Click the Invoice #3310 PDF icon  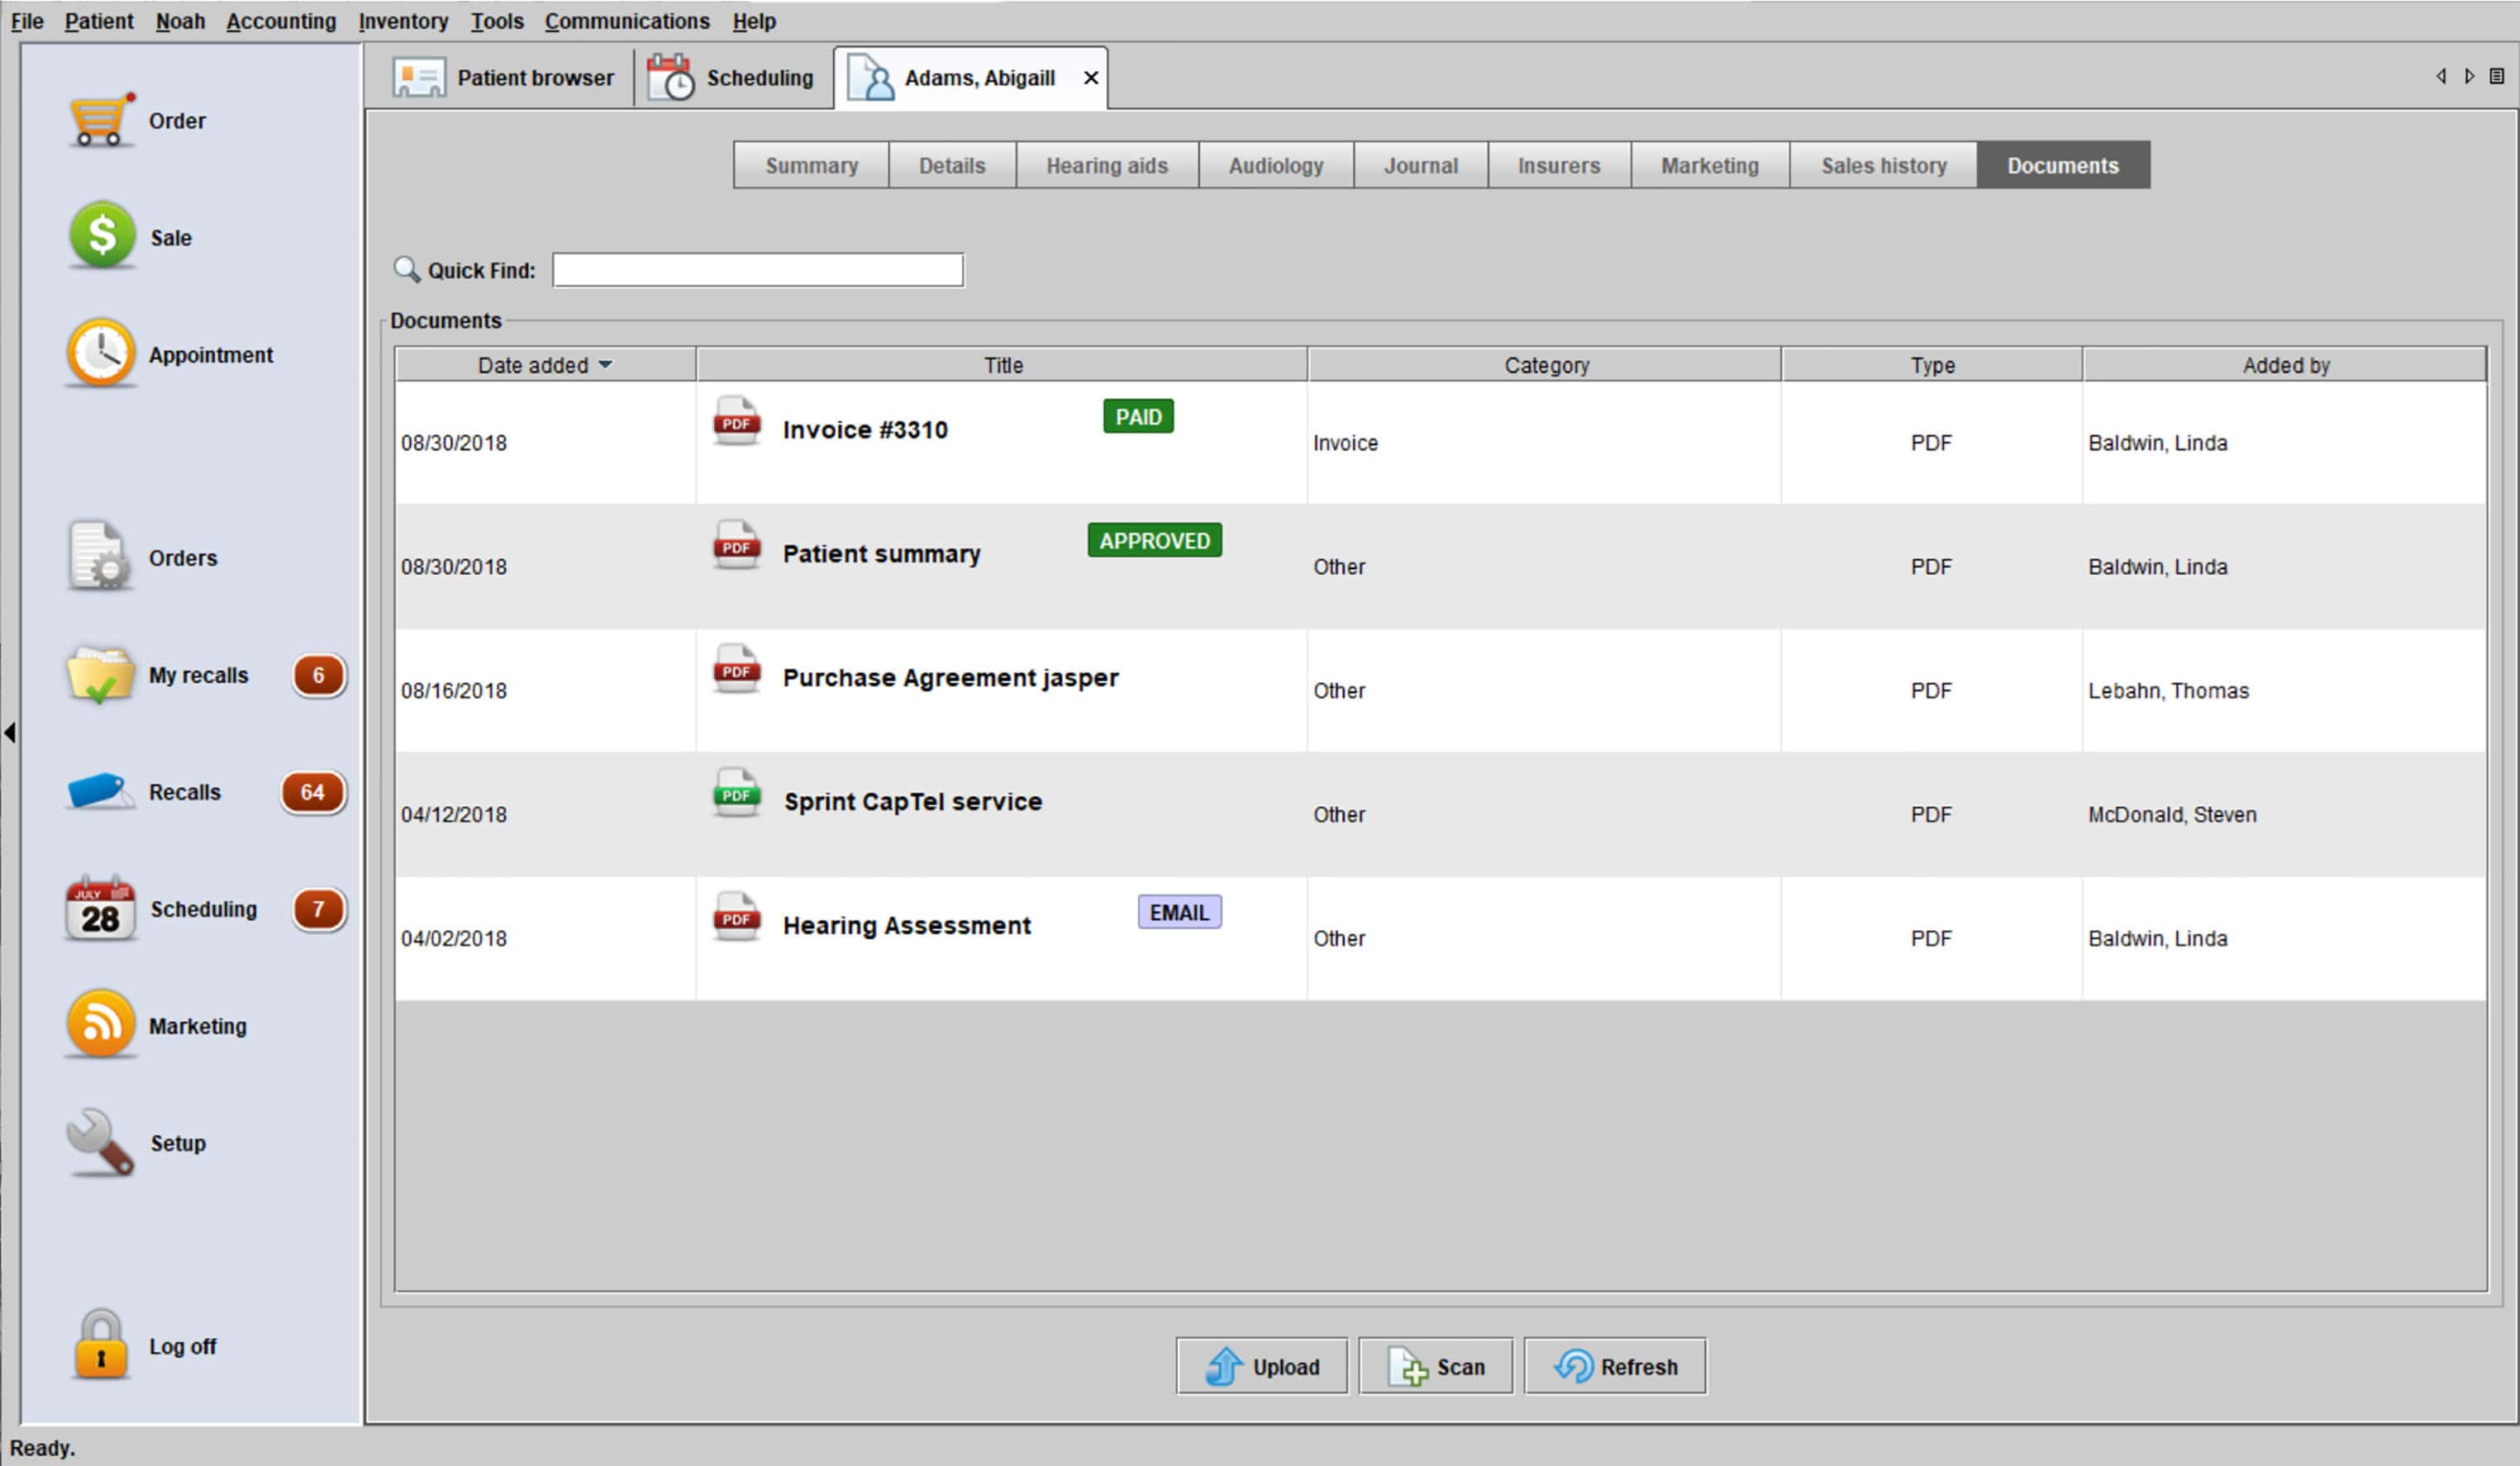tap(736, 420)
